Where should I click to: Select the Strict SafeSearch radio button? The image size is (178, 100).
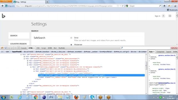pyautogui.click(x=71, y=38)
